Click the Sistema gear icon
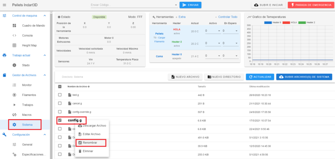 (x=14, y=125)
